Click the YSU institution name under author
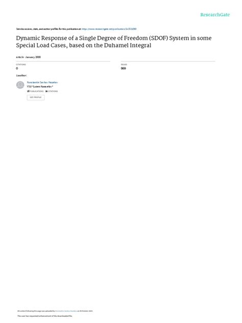The image size is (242, 323). tap(40, 86)
